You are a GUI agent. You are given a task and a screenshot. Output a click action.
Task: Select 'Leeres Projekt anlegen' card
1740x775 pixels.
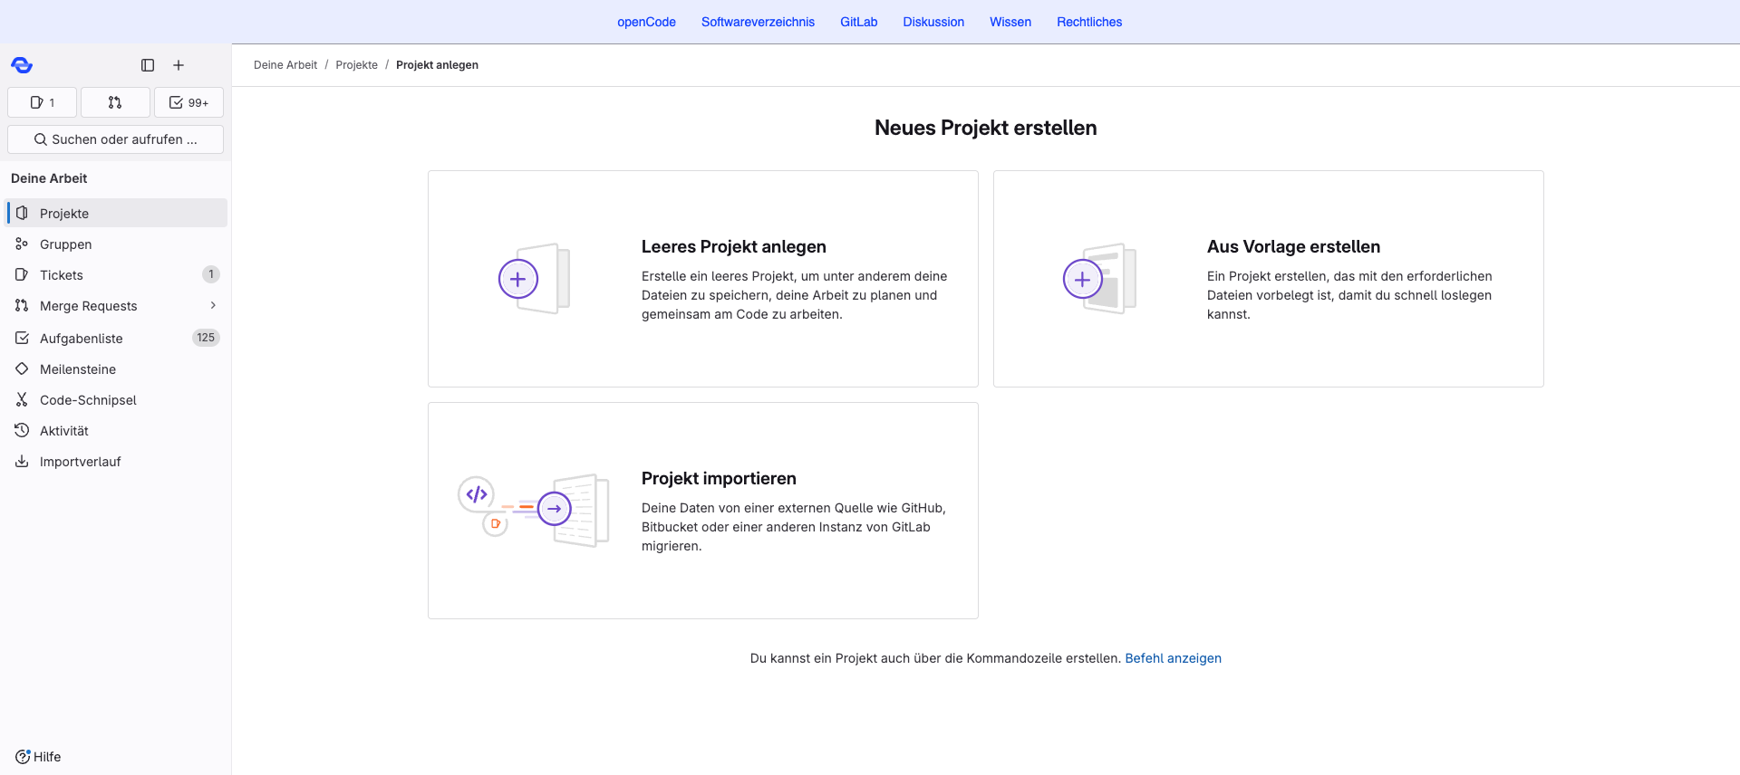pyautogui.click(x=702, y=279)
